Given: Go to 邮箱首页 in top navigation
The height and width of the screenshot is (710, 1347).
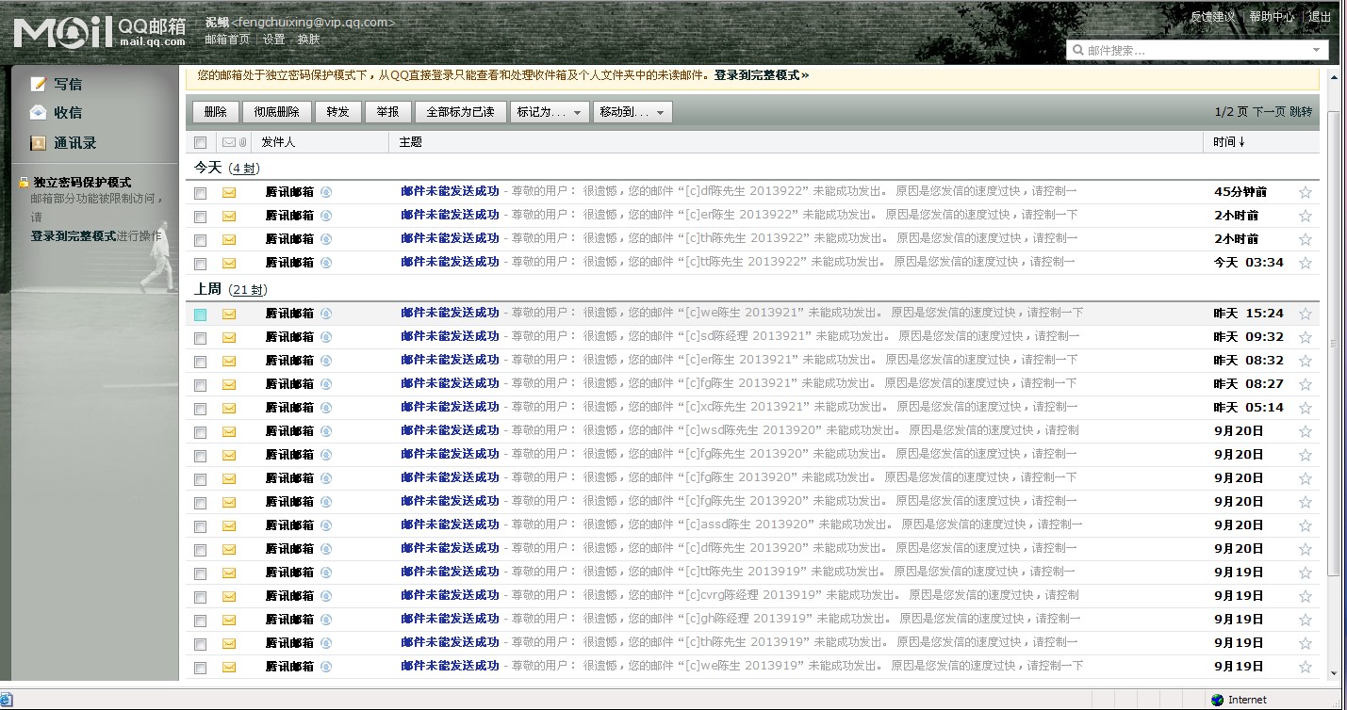Looking at the screenshot, I should pos(227,40).
